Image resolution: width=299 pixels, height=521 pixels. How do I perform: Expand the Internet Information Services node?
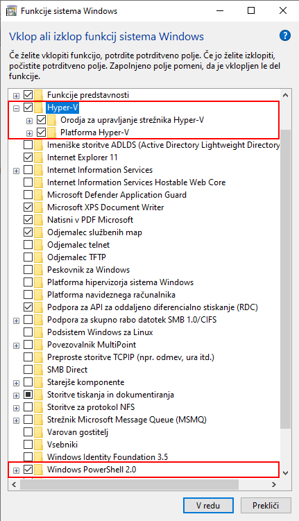[x=16, y=171]
